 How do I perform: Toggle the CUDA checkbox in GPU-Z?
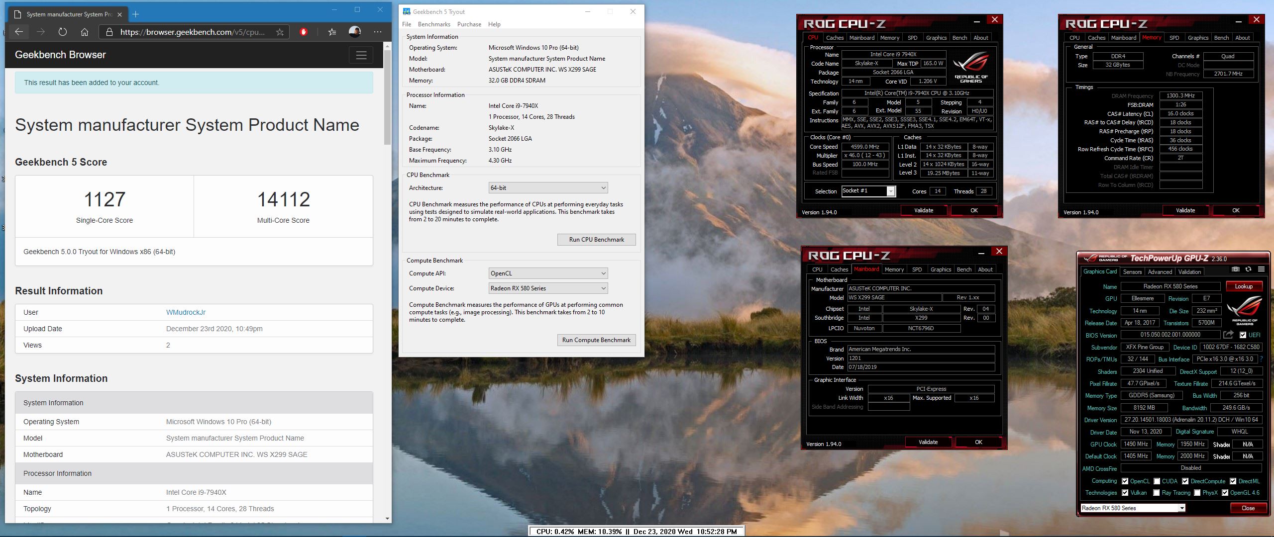(1157, 481)
